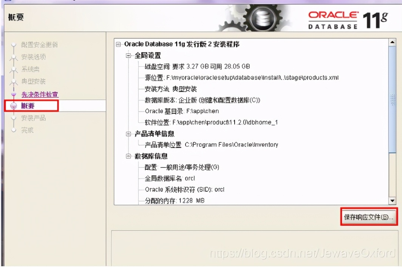
Task: Click the Oracle 基目录 row
Action: click(x=182, y=111)
